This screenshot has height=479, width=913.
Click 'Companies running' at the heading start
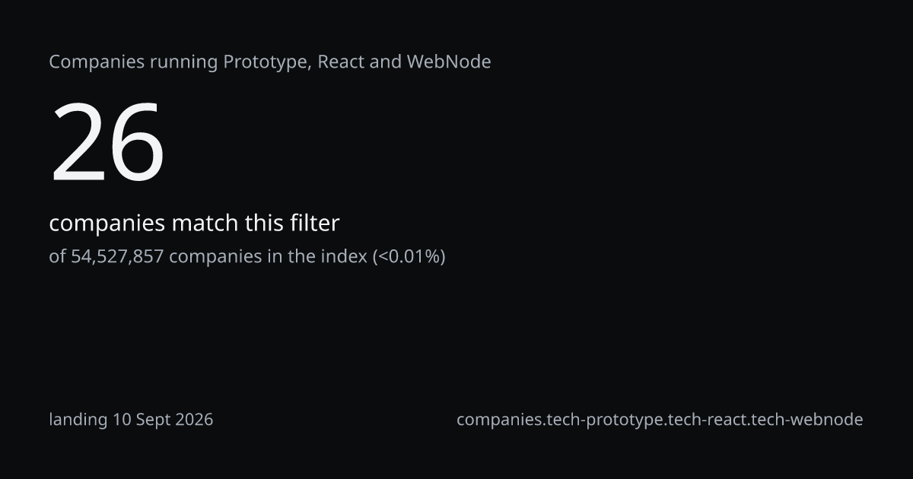click(134, 62)
